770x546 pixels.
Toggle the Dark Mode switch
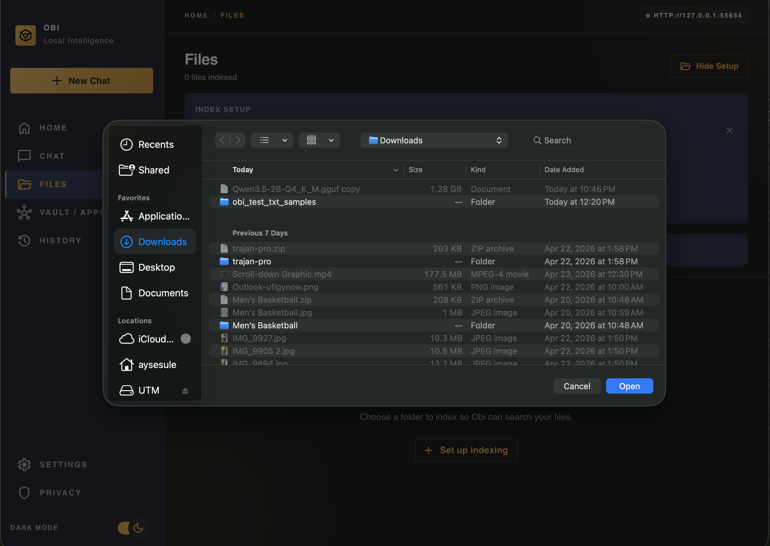point(133,528)
